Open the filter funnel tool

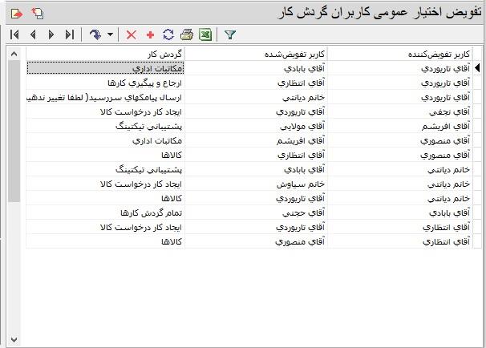230,35
